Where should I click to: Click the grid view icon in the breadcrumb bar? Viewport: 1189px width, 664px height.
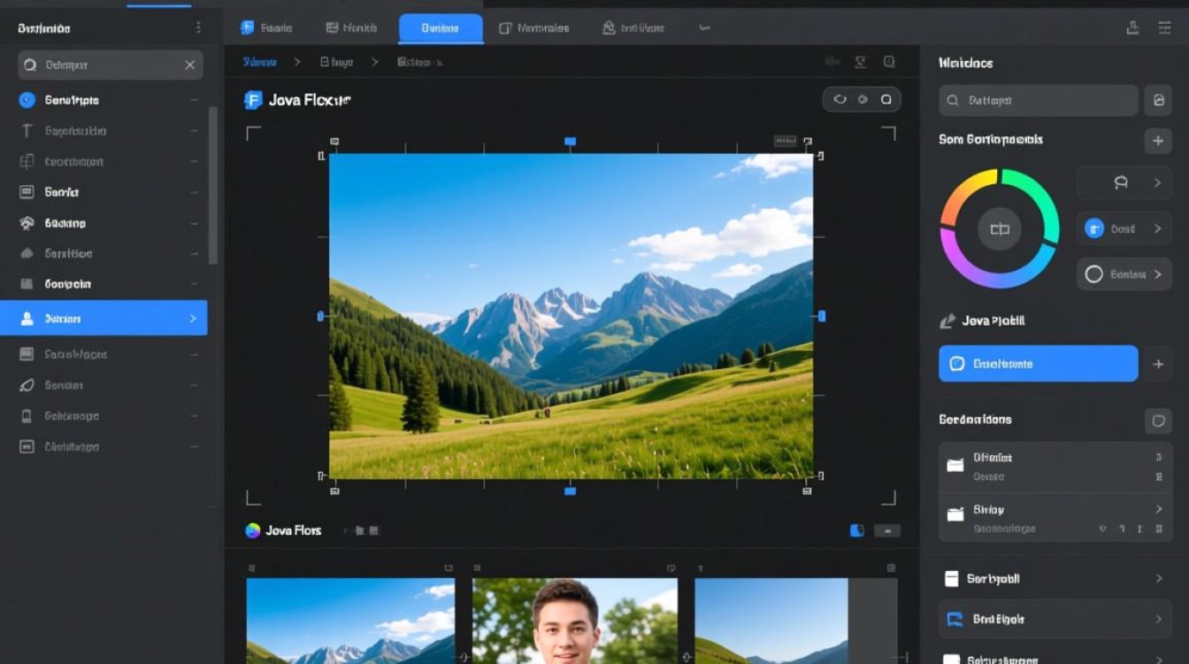click(832, 61)
